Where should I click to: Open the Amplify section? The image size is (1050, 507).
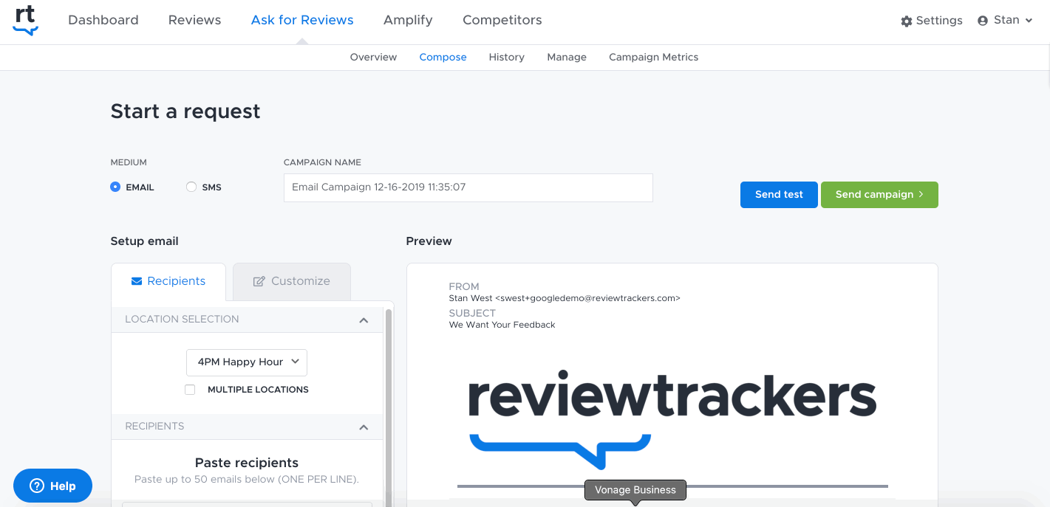click(408, 20)
